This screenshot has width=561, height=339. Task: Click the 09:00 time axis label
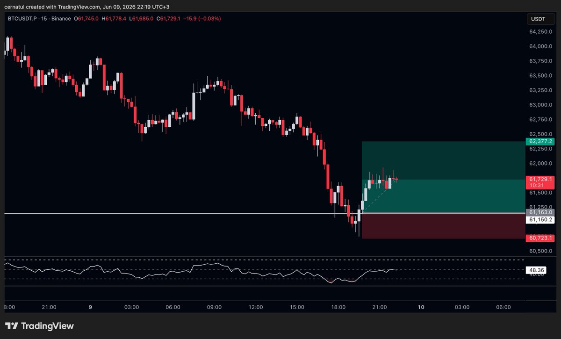214,307
